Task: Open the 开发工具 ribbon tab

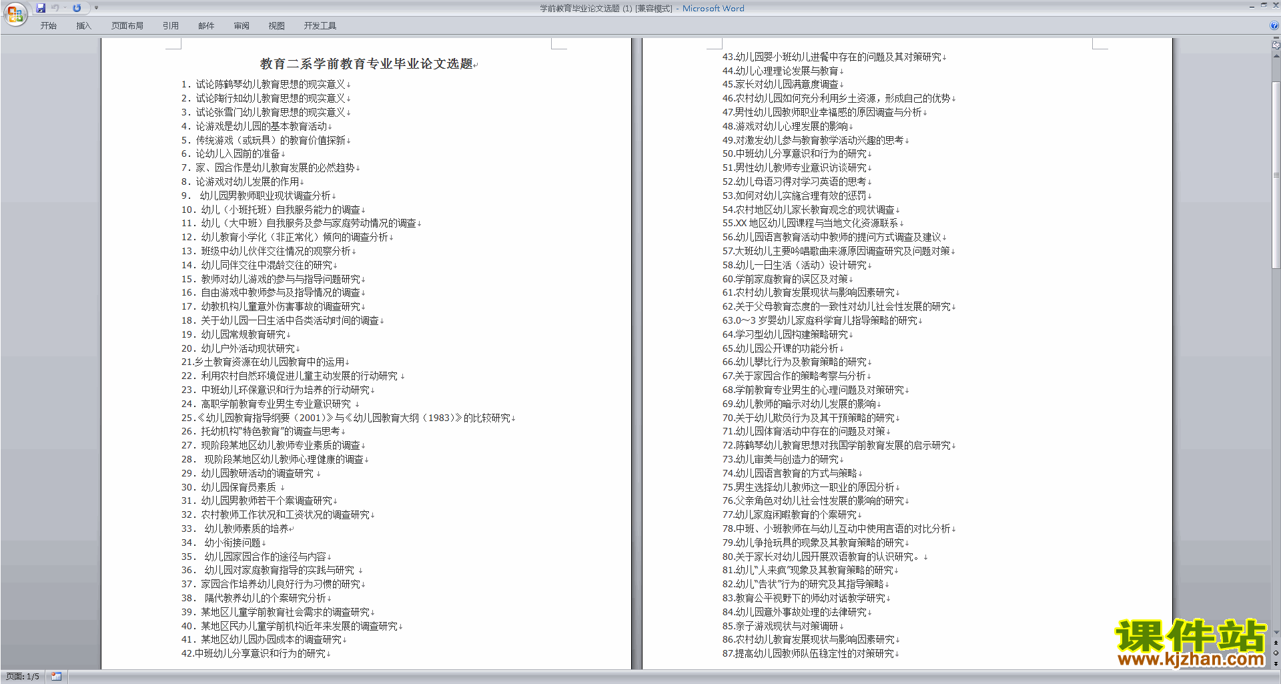Action: (320, 26)
